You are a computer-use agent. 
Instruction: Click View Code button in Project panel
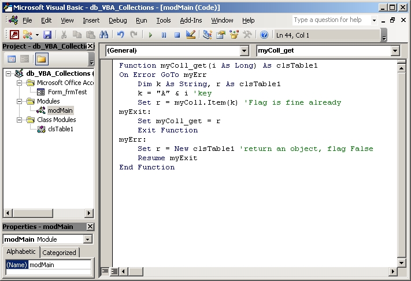[x=12, y=59]
